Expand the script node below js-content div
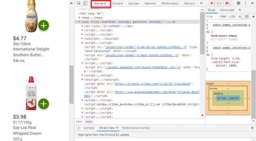This screenshot has height=141, width=256. pyautogui.click(x=82, y=30)
